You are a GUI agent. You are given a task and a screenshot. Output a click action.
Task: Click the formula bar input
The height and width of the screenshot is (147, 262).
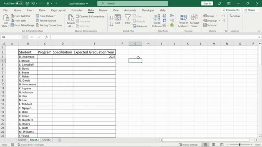pos(154,37)
